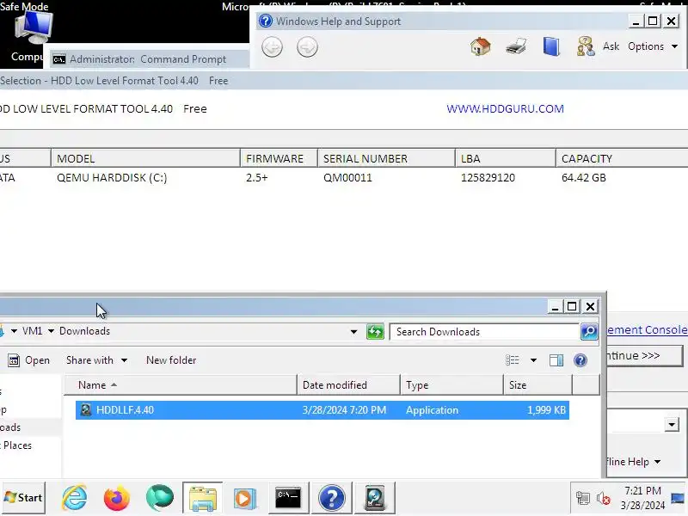Viewport: 688px width, 516px height.
Task: Refresh the Downloads folder view
Action: (x=375, y=332)
